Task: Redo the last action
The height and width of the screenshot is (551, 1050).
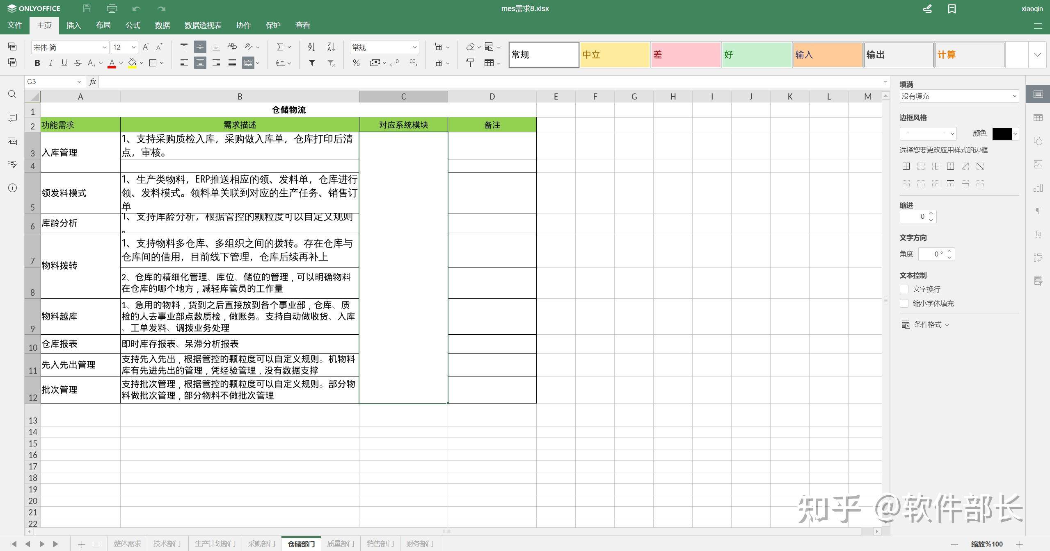Action: [161, 8]
